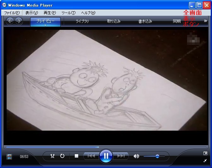Switch to the 取り込み tab
This screenshot has width=212, height=168.
(x=114, y=21)
